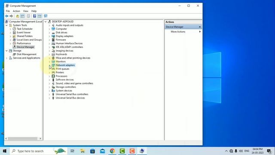Click the Human Interface Devices icon
This screenshot has height=155, width=275.
(x=53, y=43)
